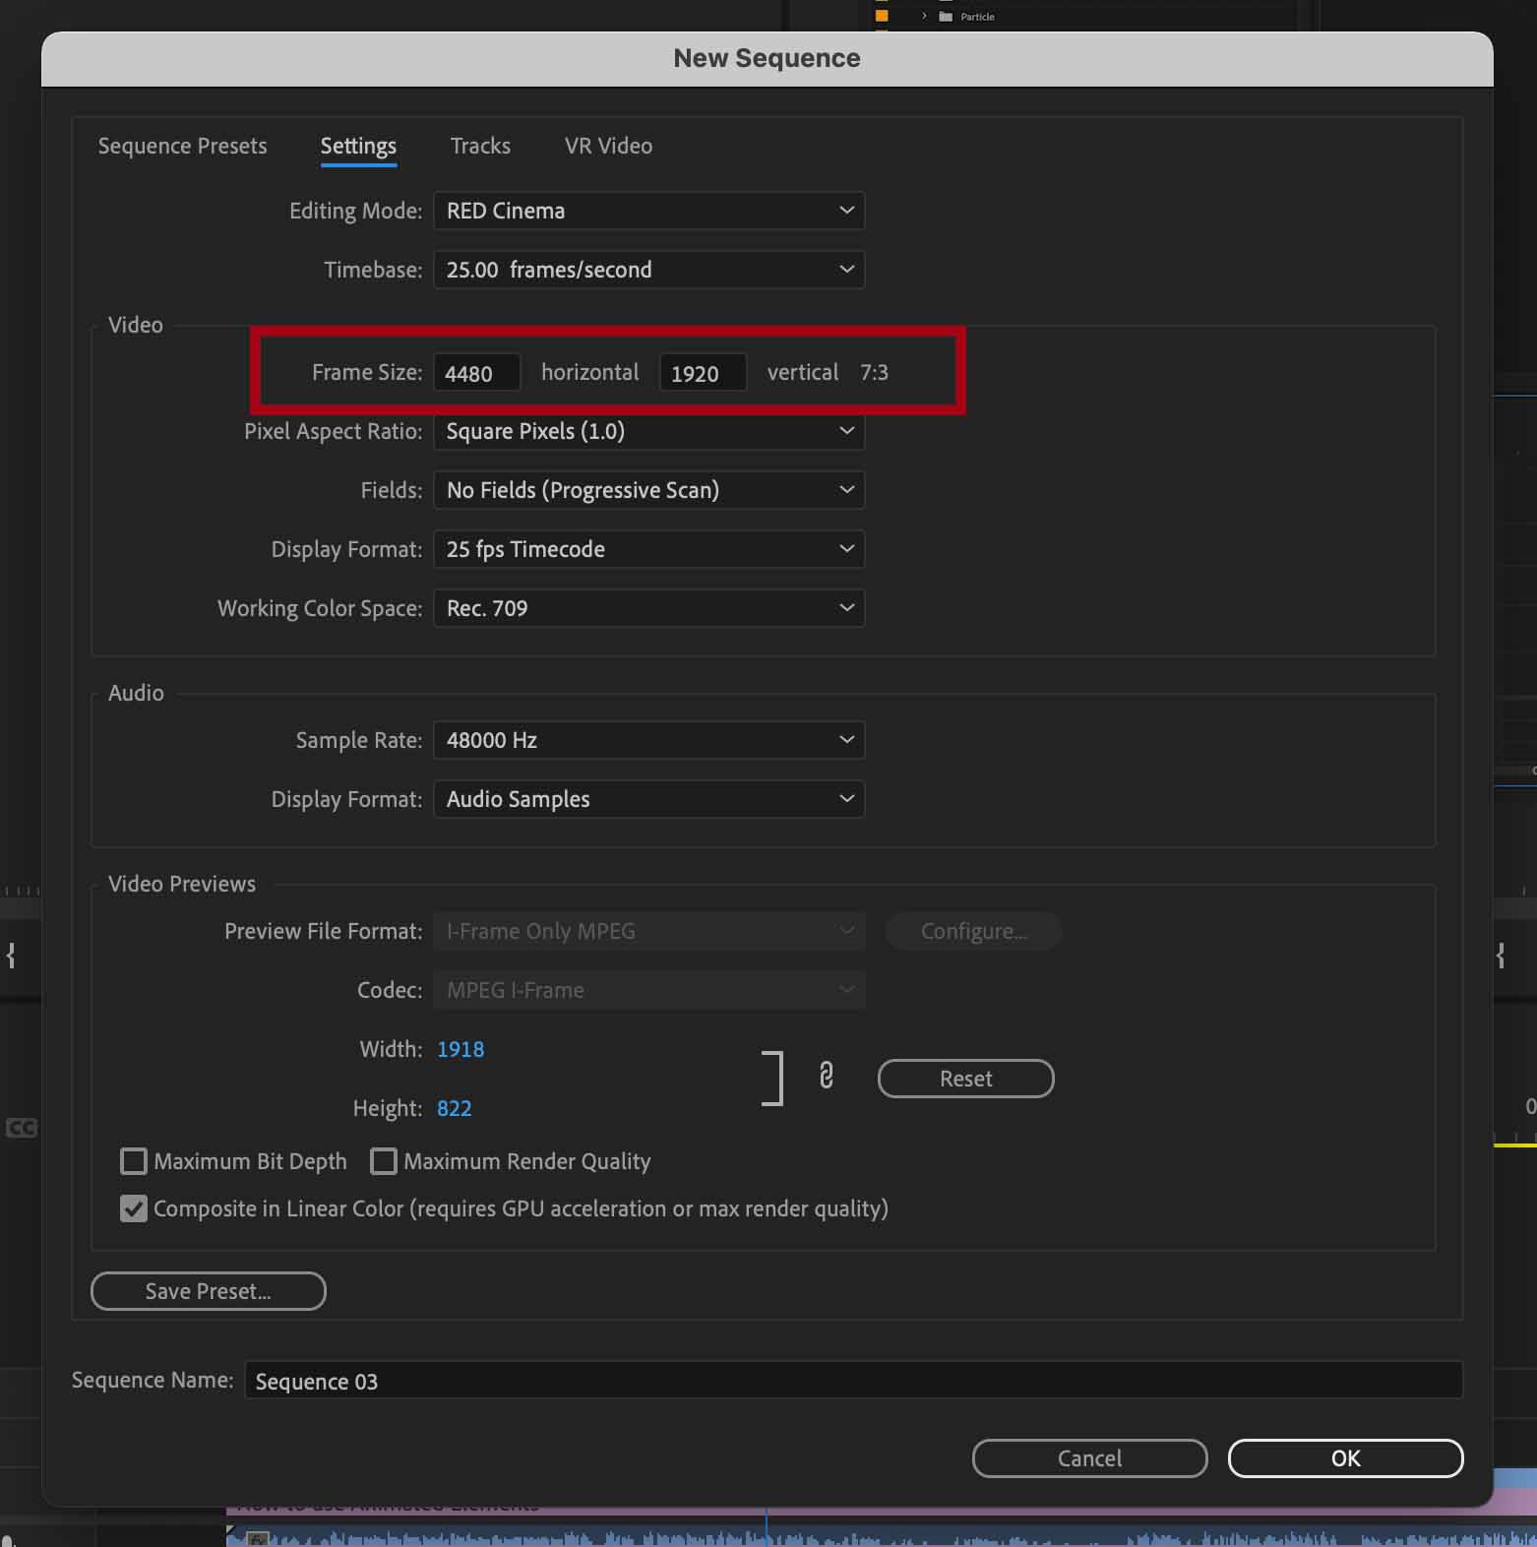This screenshot has width=1537, height=1547.
Task: Open the Editing Mode dropdown
Action: pos(648,211)
